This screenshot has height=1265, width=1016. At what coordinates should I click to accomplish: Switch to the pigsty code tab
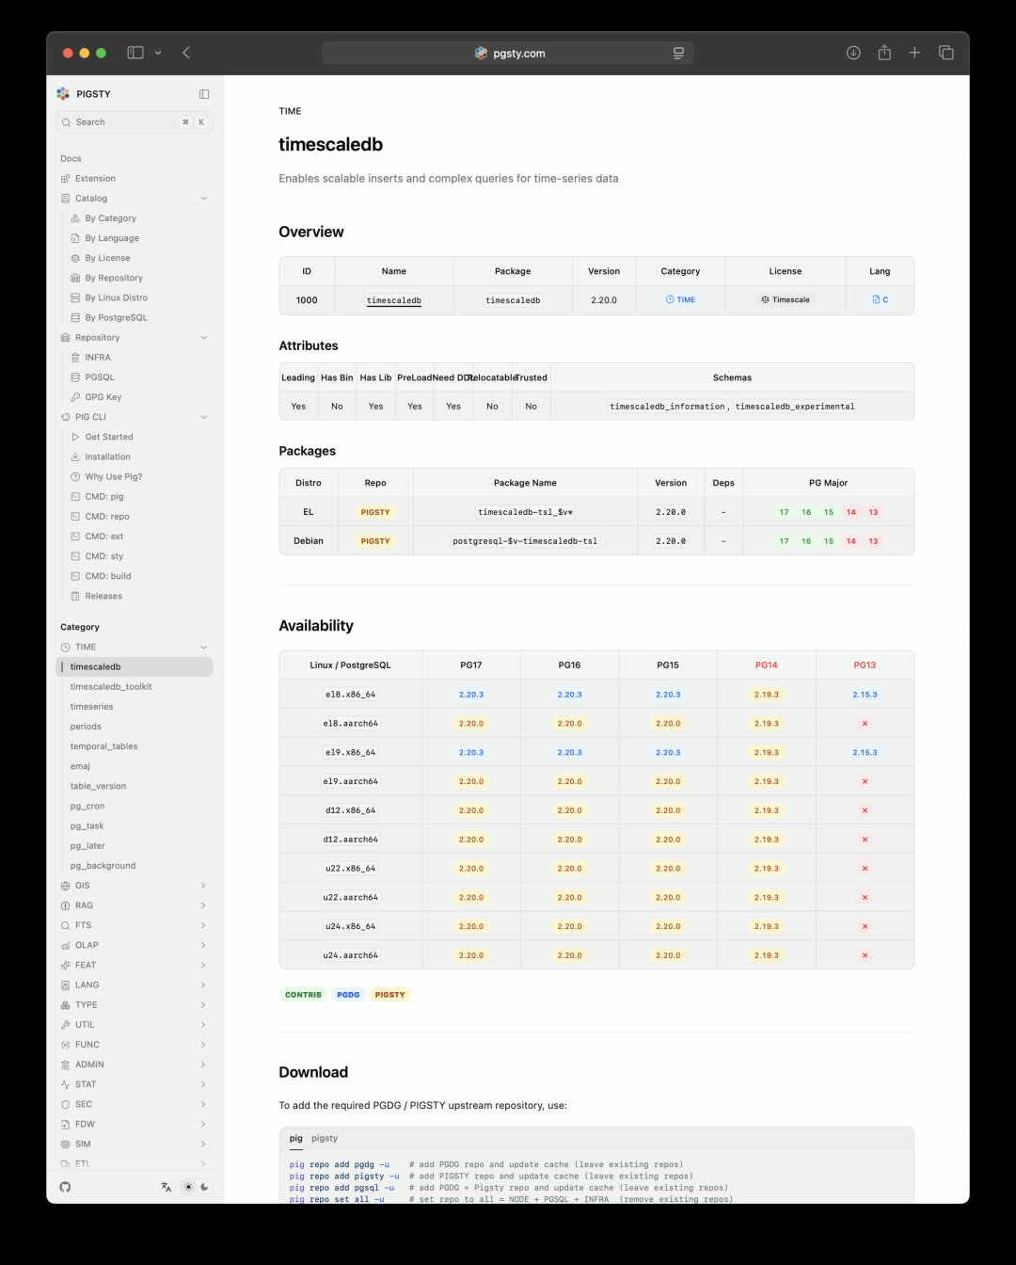325,1138
